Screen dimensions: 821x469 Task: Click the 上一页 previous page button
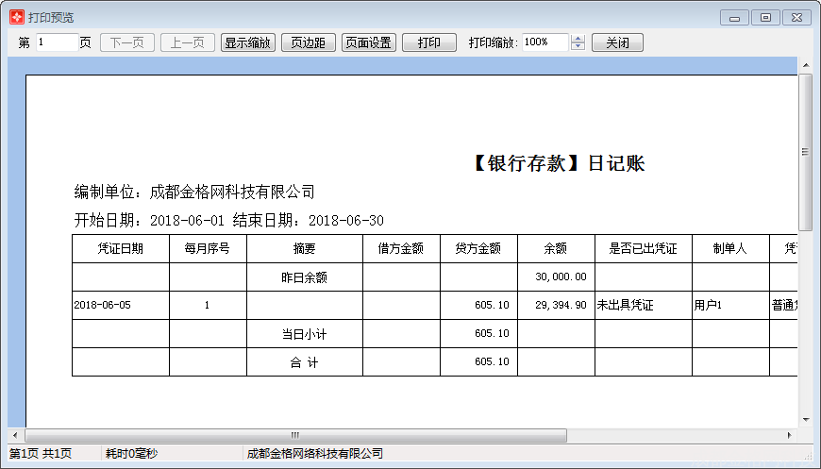coord(188,42)
